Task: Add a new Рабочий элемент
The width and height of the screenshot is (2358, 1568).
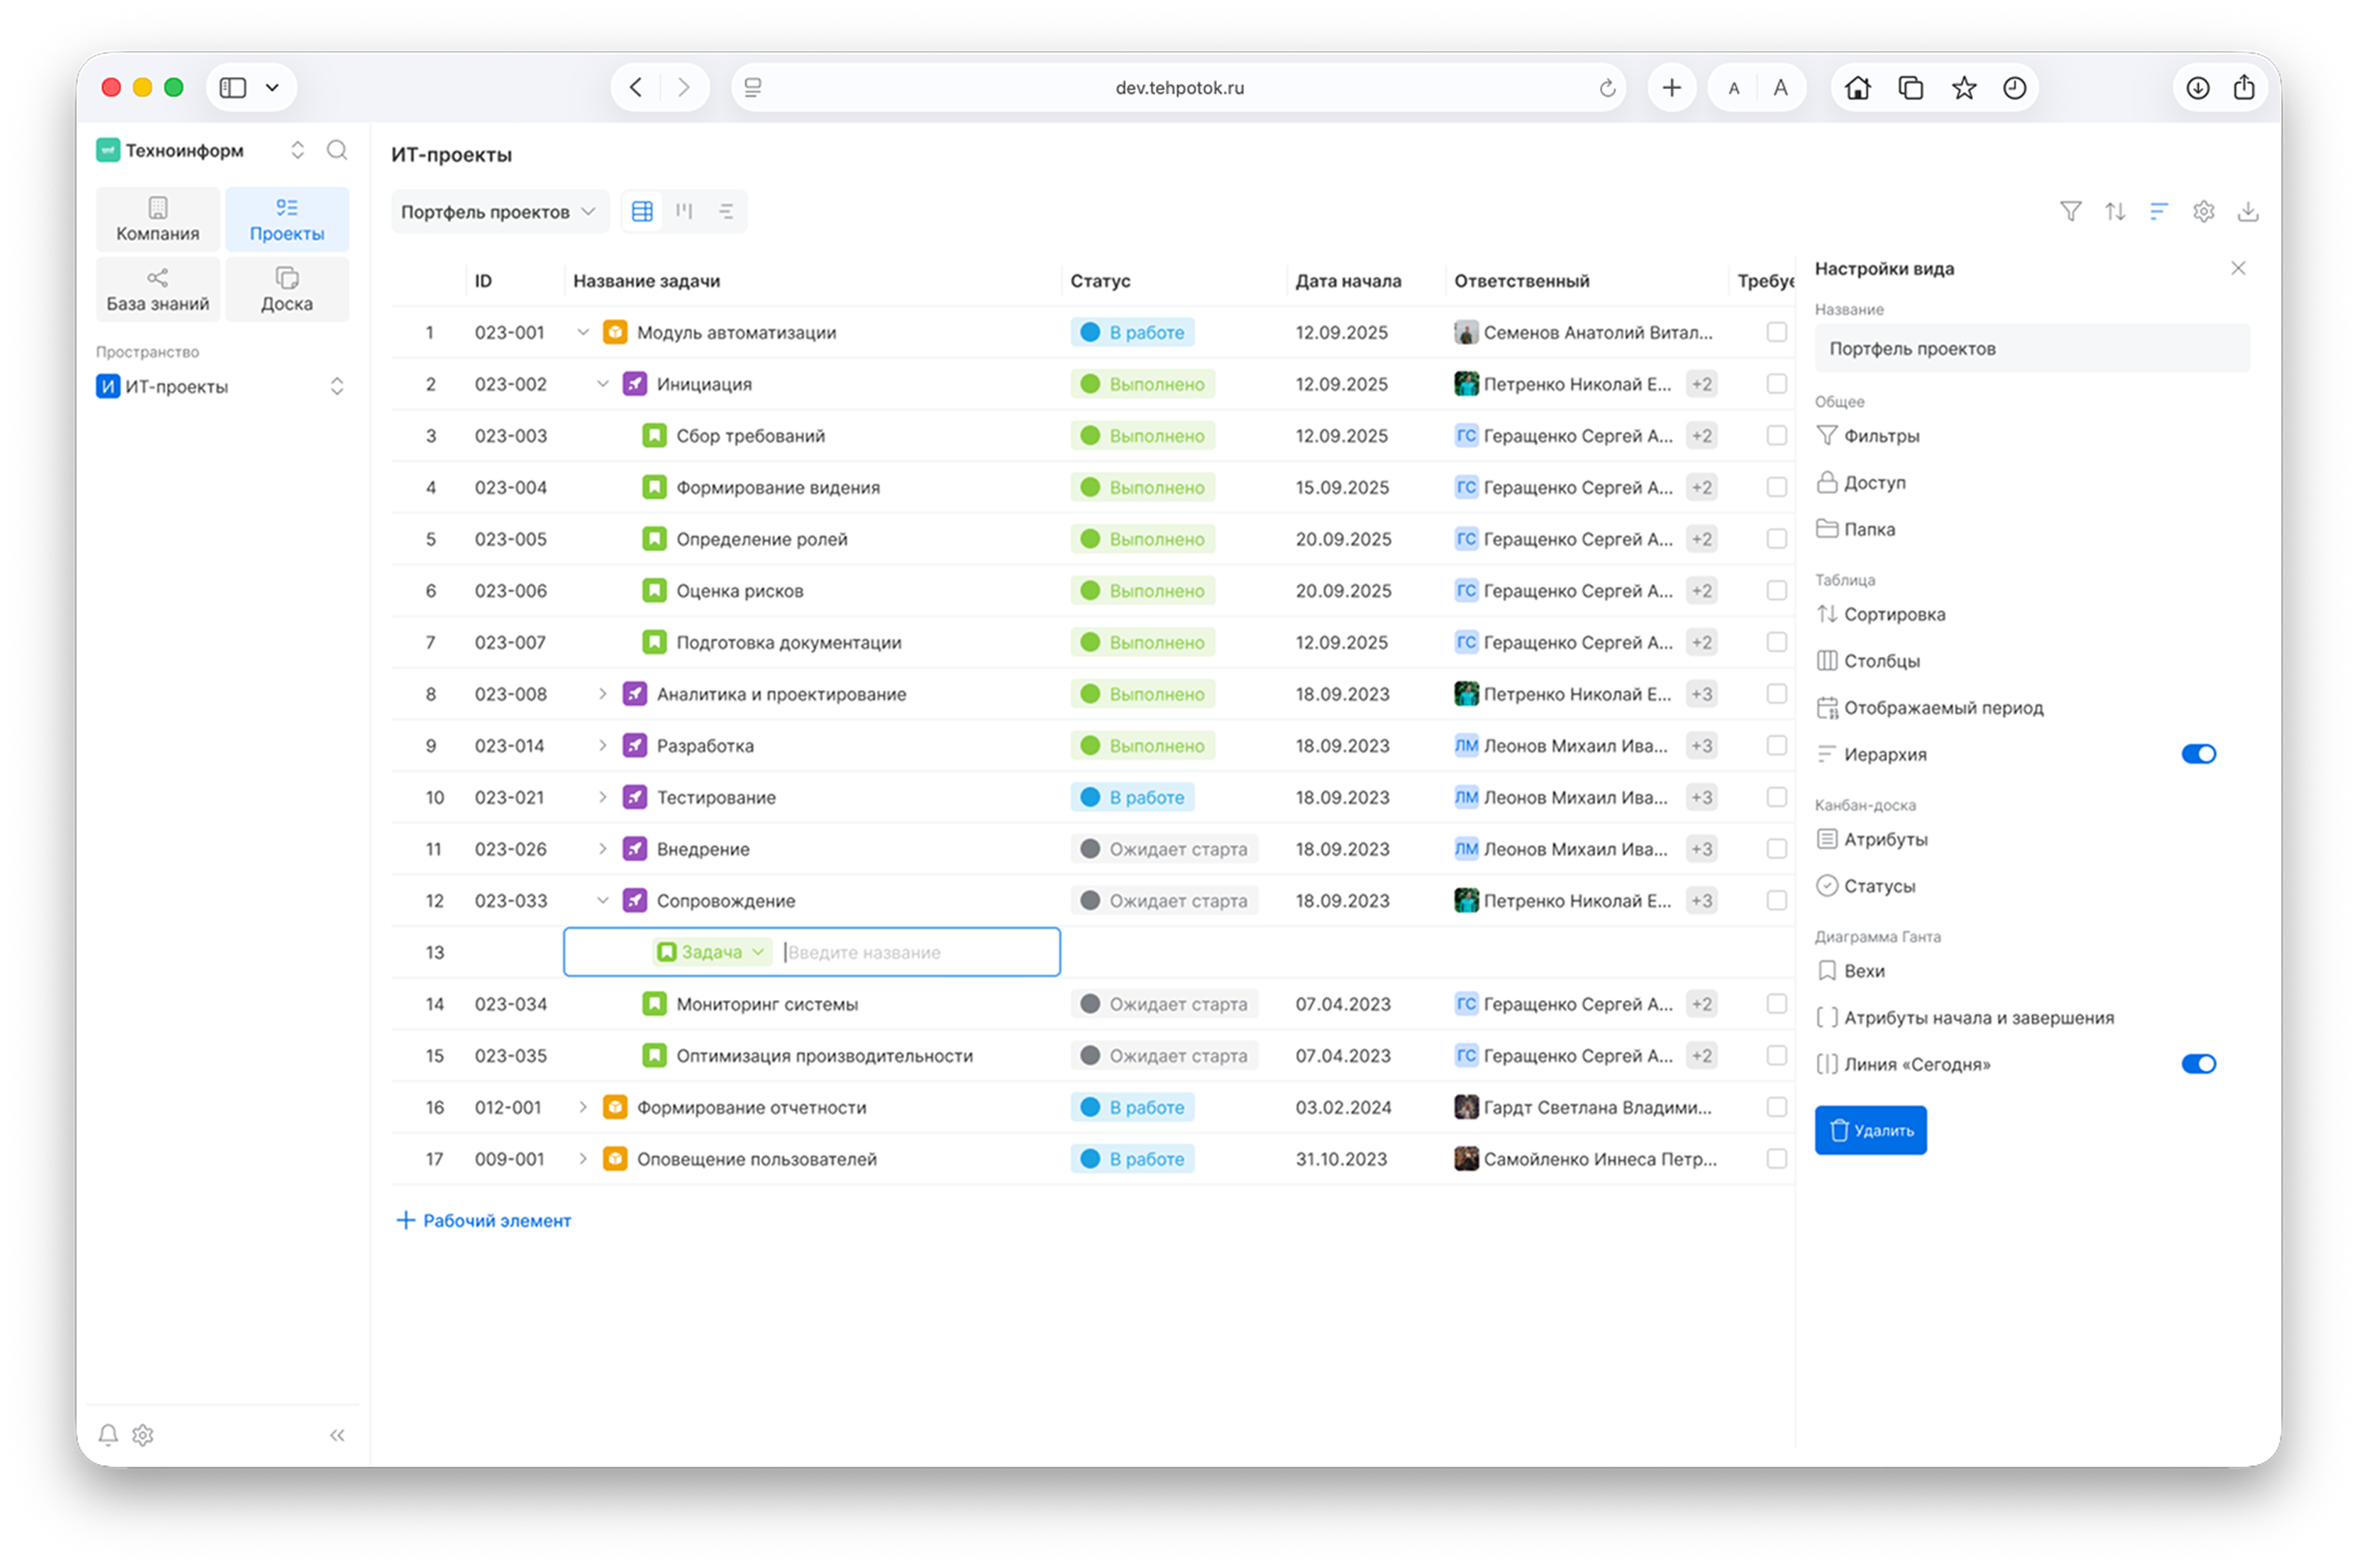Action: tap(484, 1220)
